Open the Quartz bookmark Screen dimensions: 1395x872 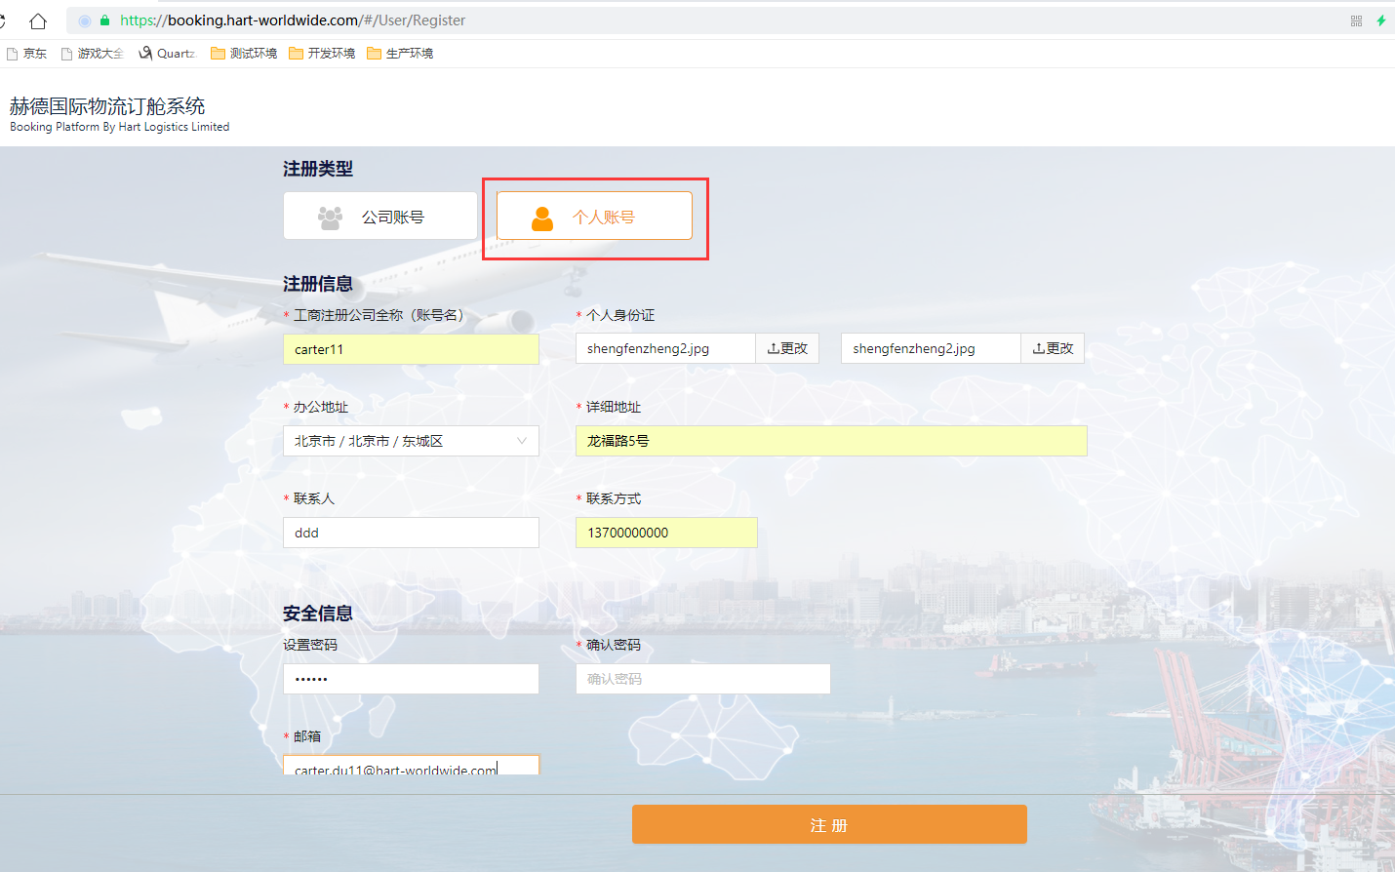(167, 54)
